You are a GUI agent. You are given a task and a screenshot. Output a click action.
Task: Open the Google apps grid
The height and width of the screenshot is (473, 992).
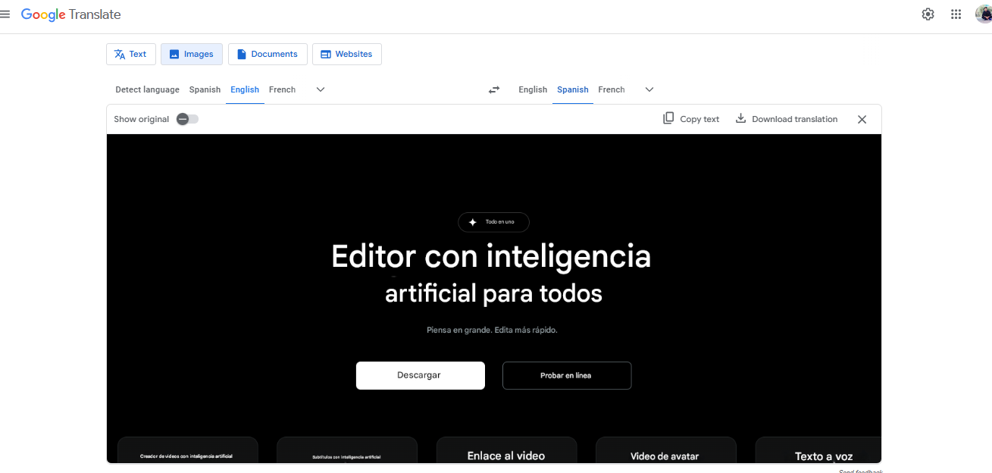coord(956,14)
